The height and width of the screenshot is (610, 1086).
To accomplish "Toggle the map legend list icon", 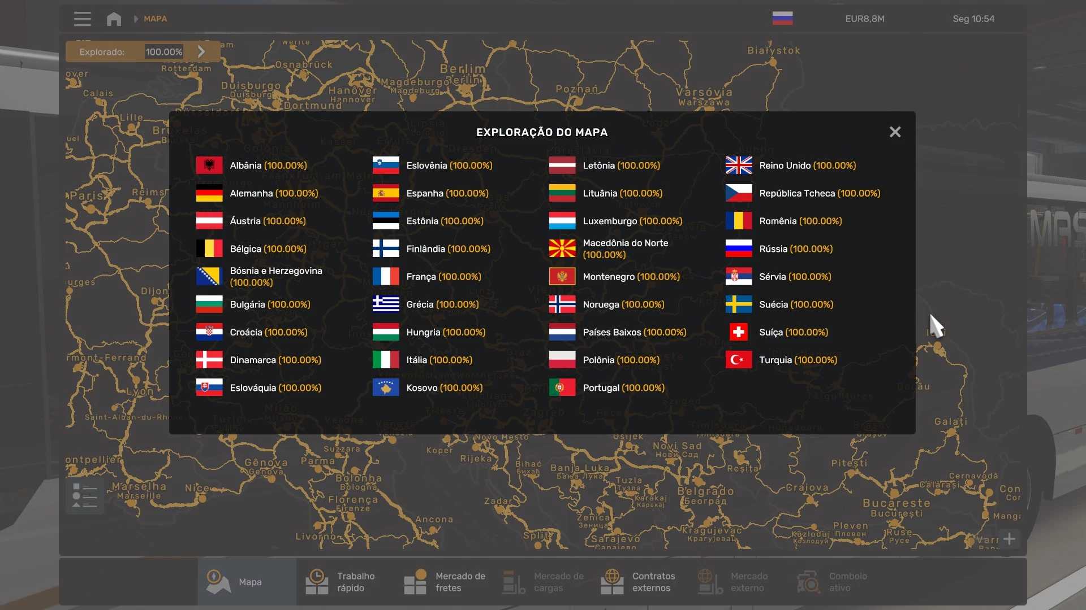I will (x=85, y=496).
